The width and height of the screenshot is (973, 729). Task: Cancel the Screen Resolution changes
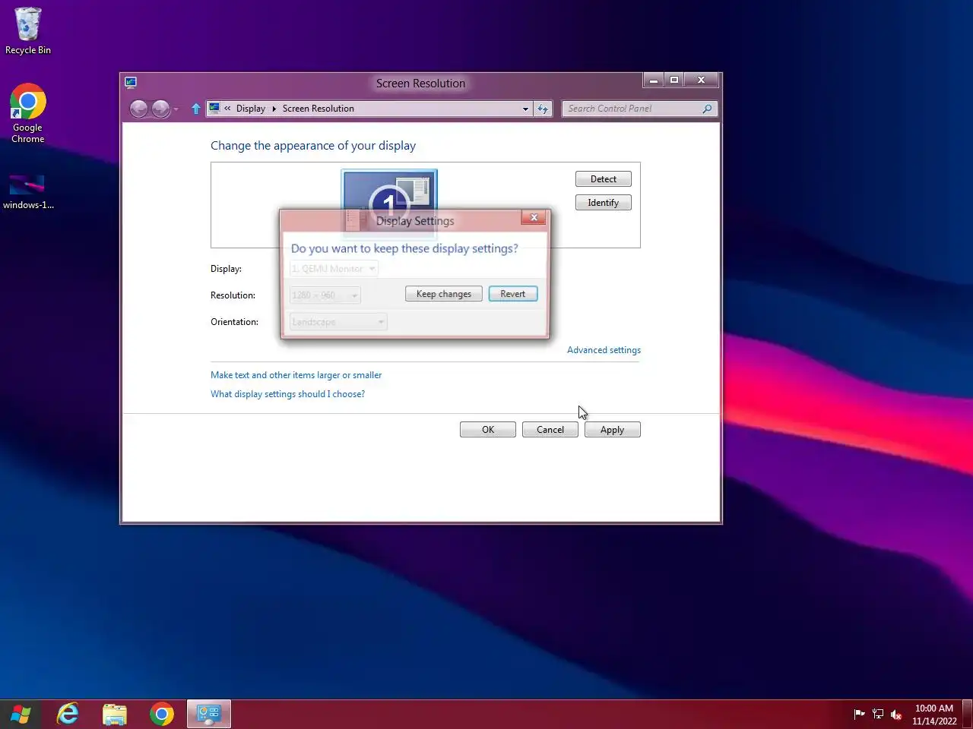point(550,430)
